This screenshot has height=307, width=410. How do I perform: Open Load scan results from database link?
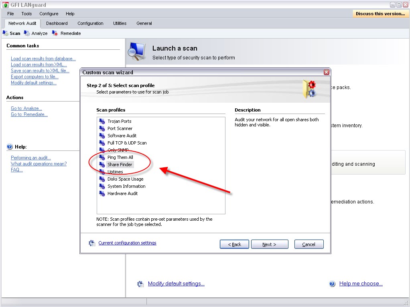tap(43, 59)
